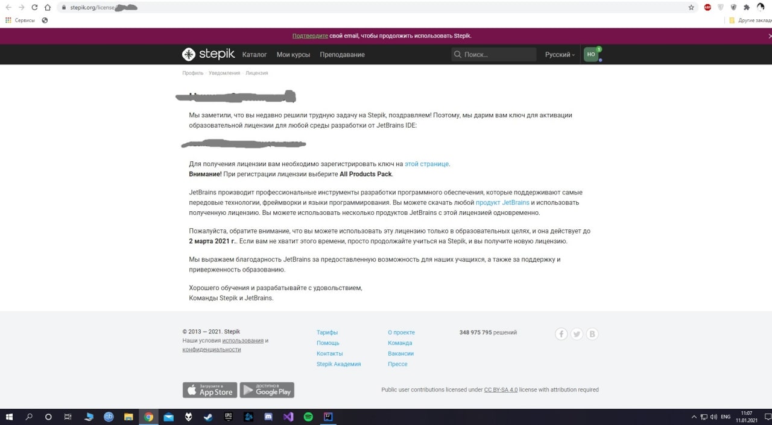The image size is (772, 425).
Task: Click the Chrome profile avatar
Action: [x=759, y=7]
